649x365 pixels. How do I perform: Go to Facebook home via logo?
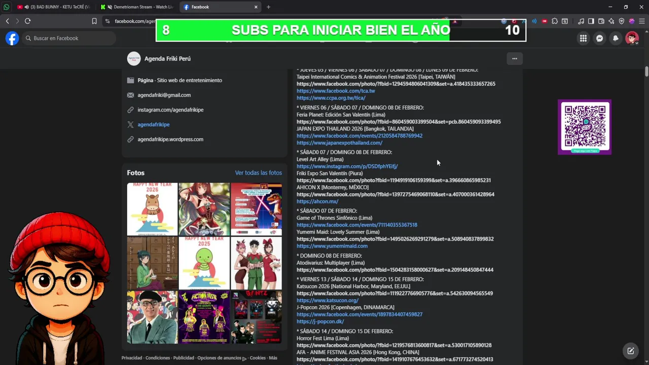click(x=12, y=38)
